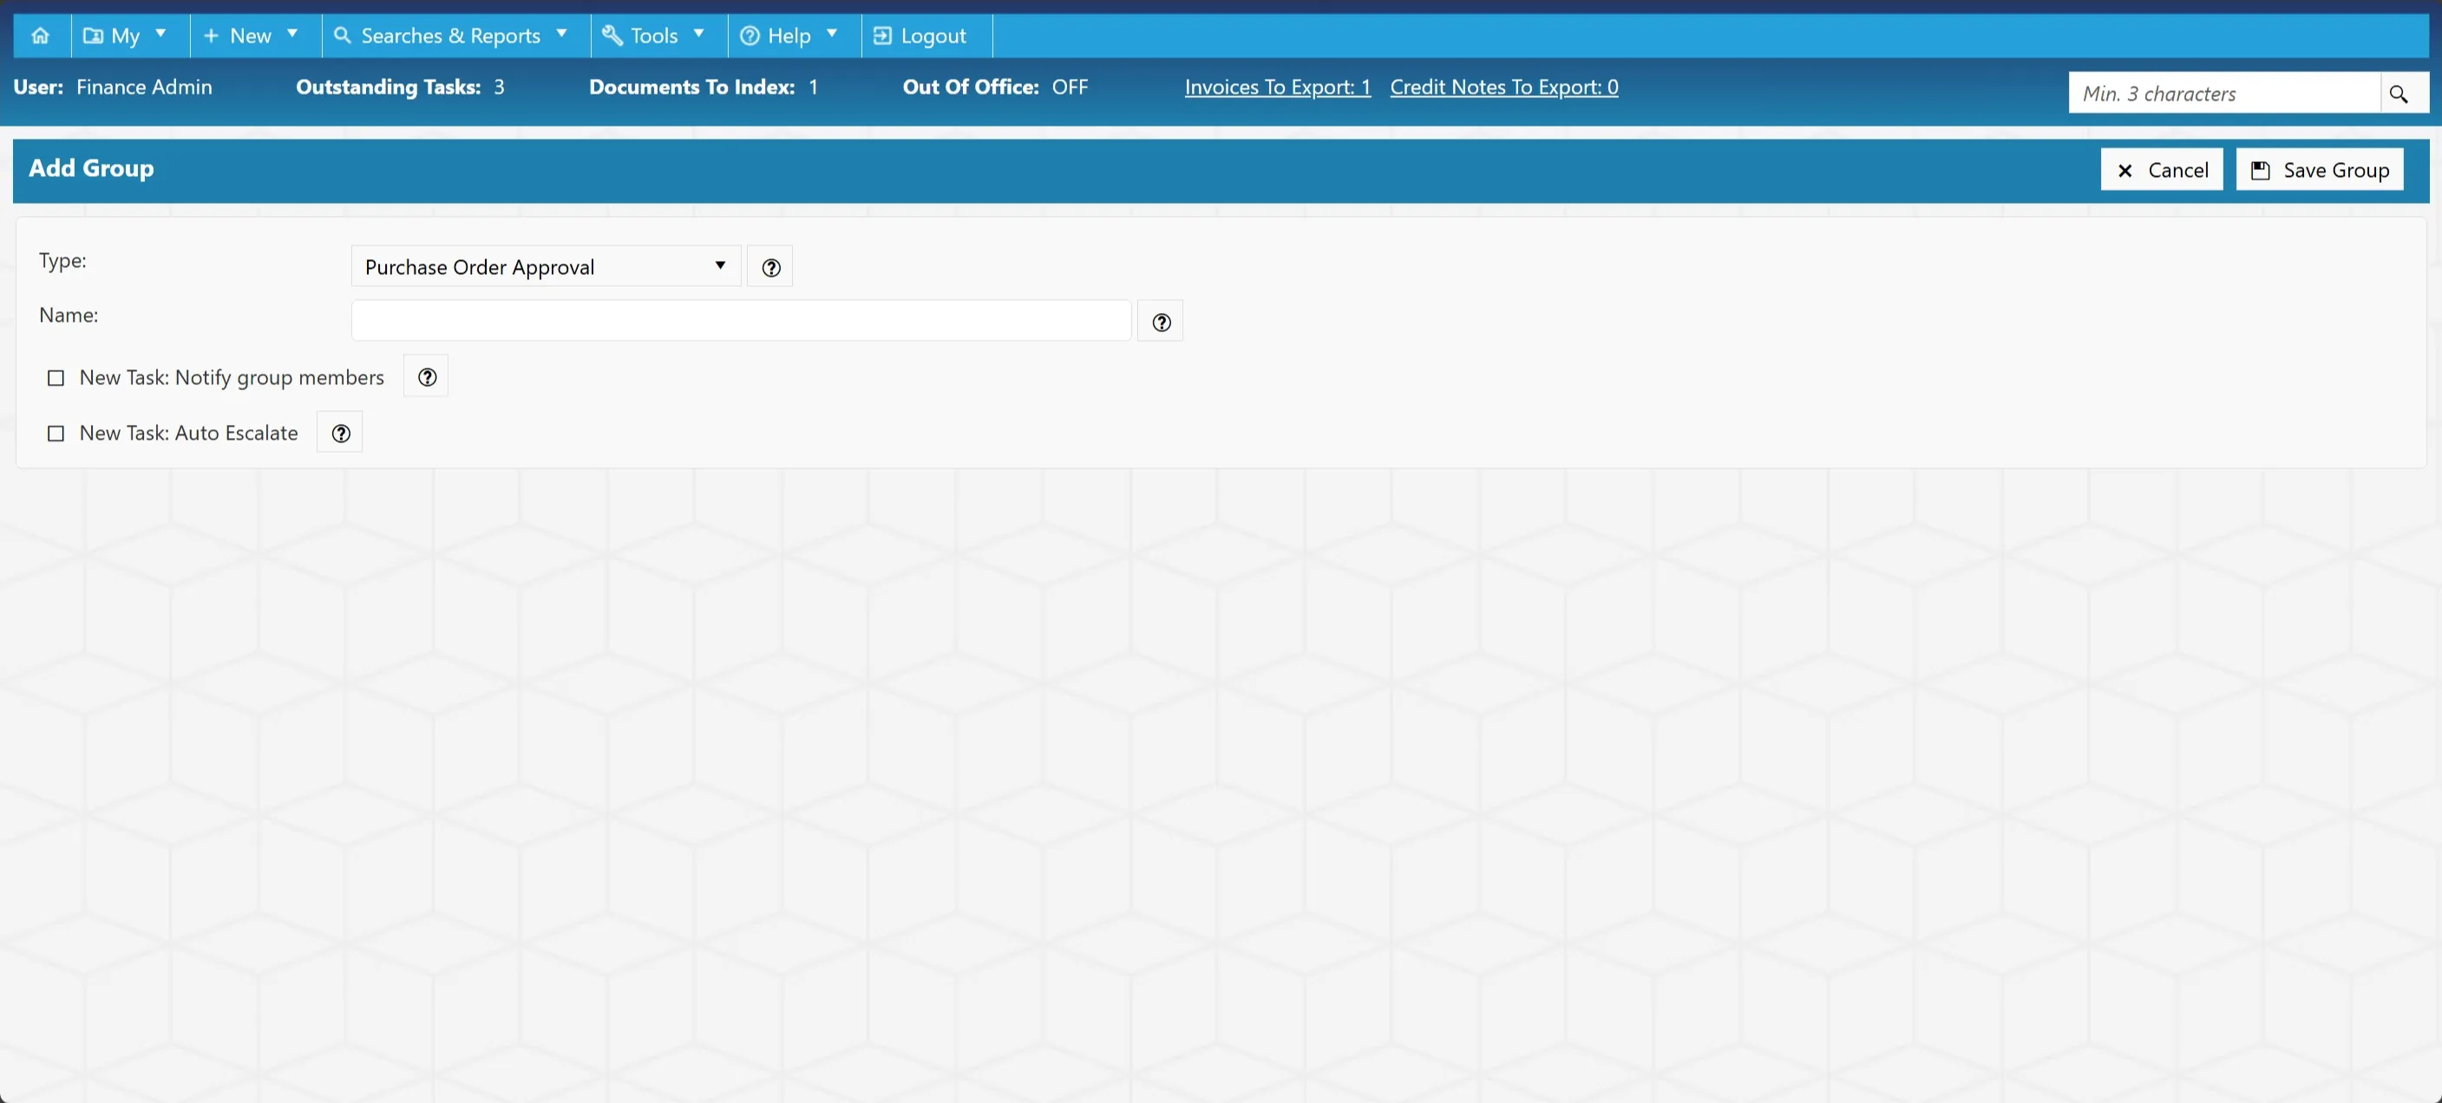Click the plus icon beside New
The image size is (2442, 1103).
point(212,35)
